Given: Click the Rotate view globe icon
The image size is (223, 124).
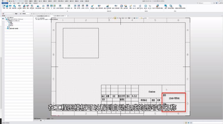Looking at the screenshot, I should pyautogui.click(x=125, y=6).
